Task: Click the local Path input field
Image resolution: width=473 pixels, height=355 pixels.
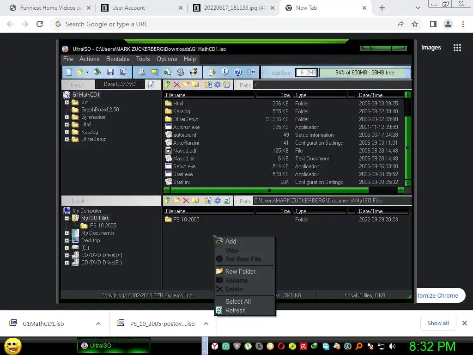Action: click(x=332, y=201)
